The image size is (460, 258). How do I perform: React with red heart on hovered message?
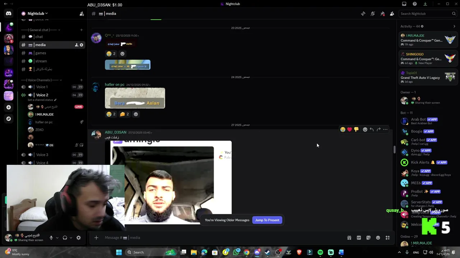[349, 129]
